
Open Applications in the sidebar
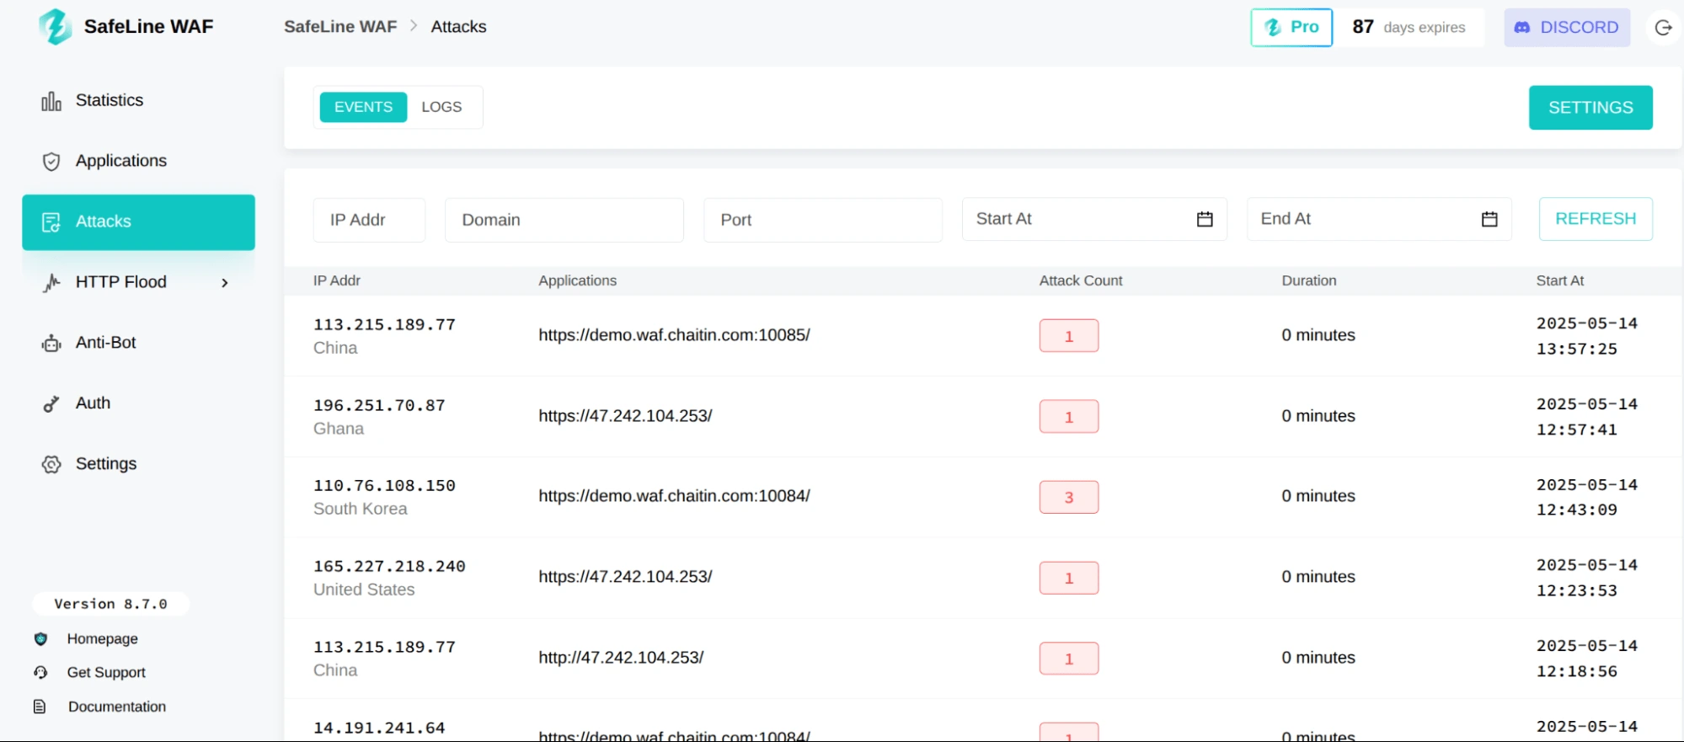138,162
